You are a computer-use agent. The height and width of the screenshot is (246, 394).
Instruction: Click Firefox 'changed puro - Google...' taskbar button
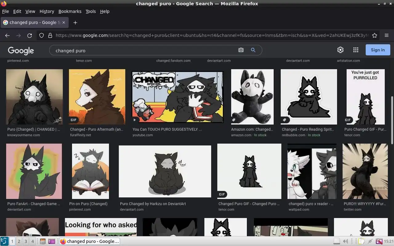[x=90, y=241]
